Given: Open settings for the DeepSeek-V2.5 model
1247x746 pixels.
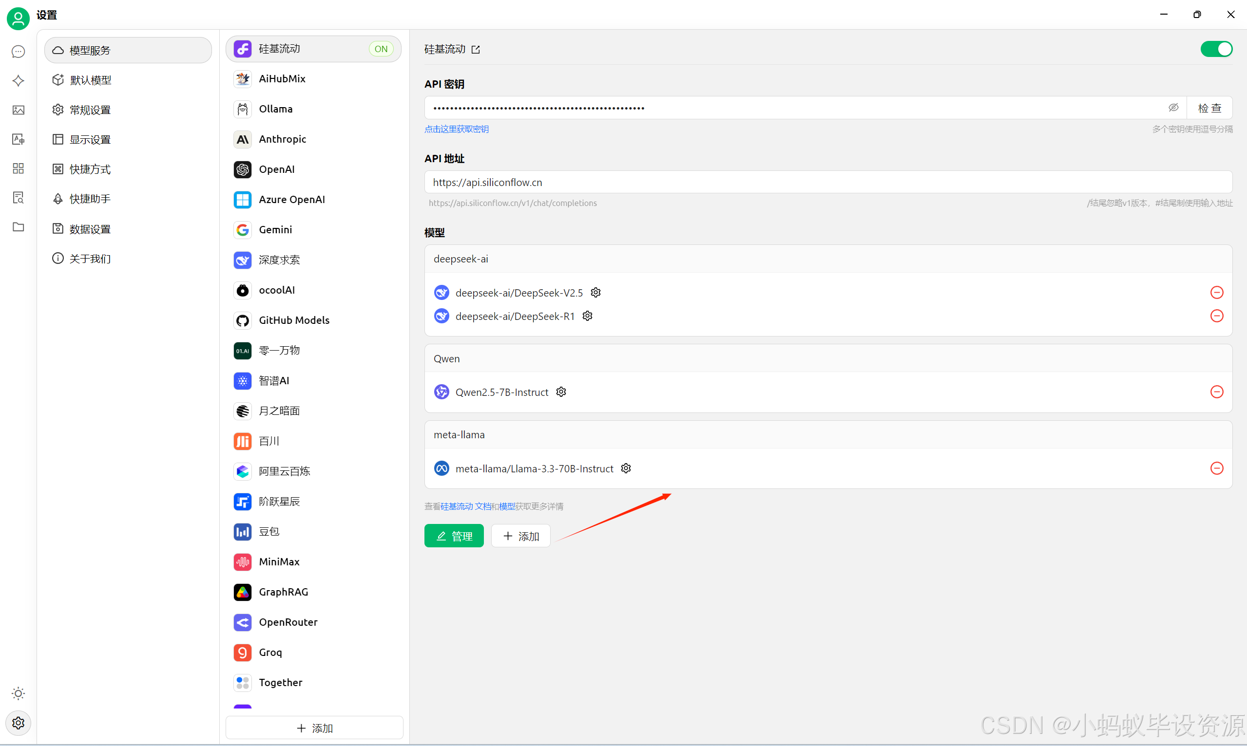Looking at the screenshot, I should (595, 293).
